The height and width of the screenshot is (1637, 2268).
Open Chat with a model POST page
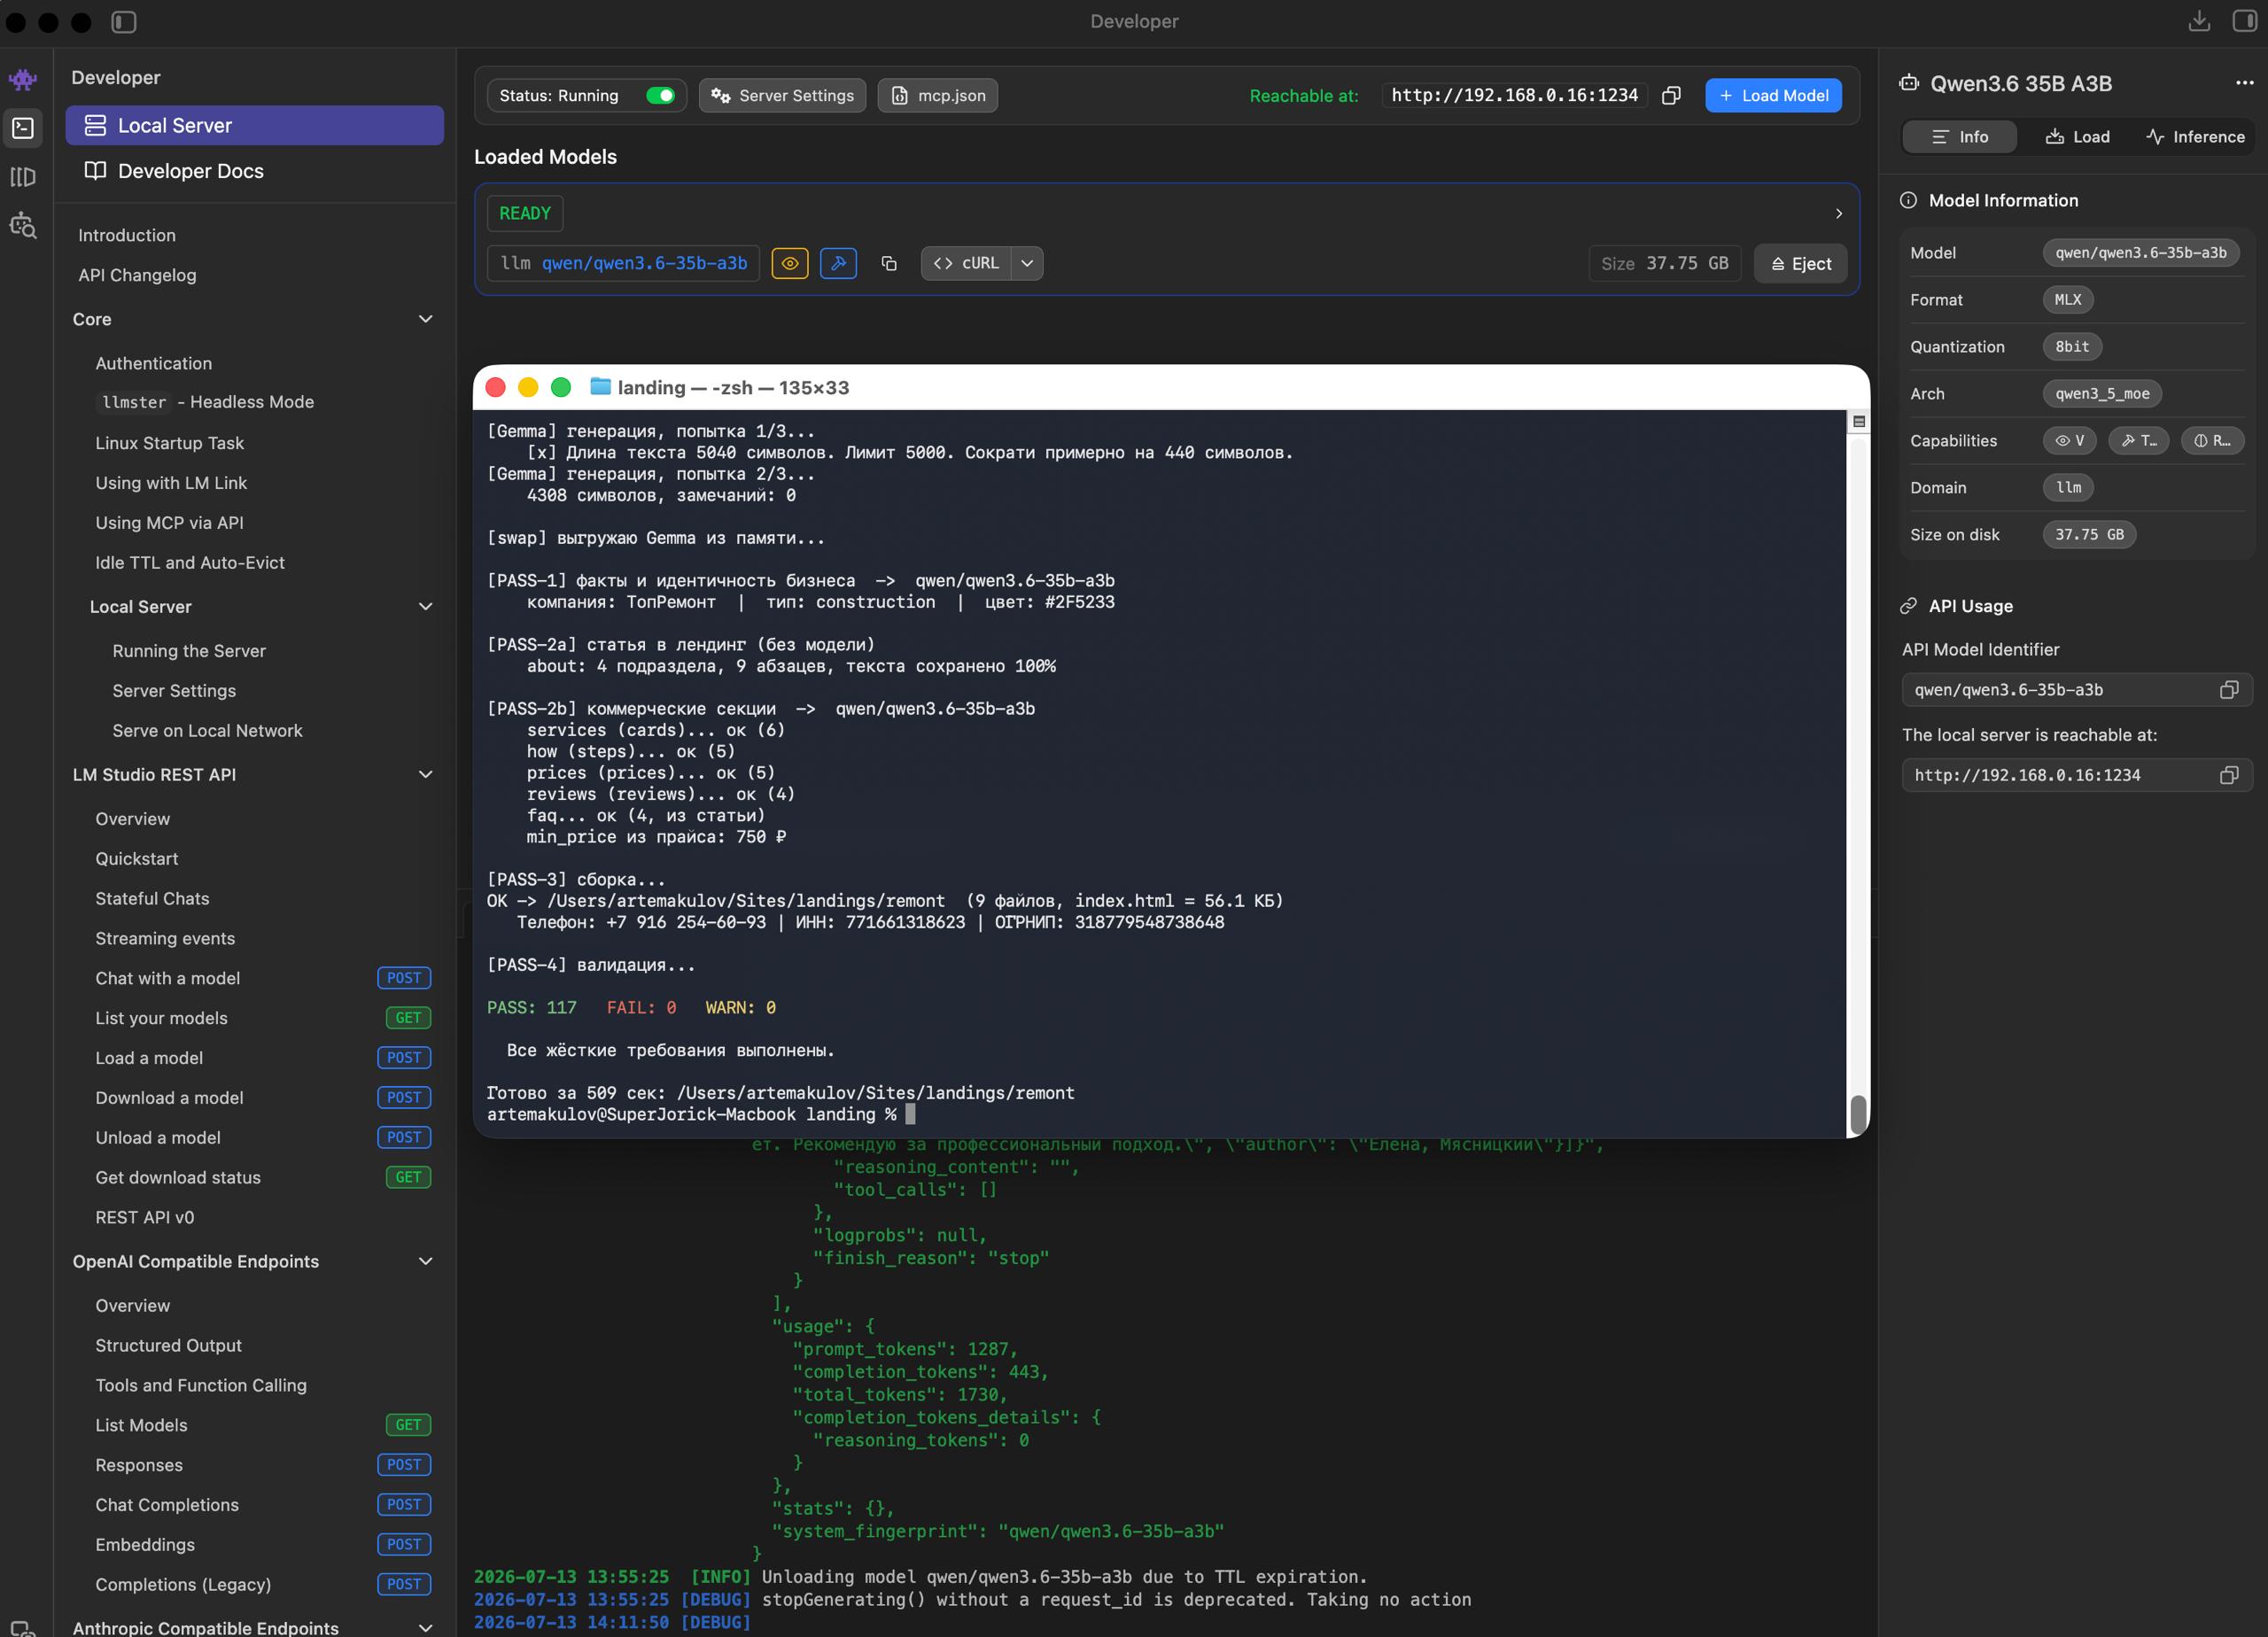coord(263,978)
